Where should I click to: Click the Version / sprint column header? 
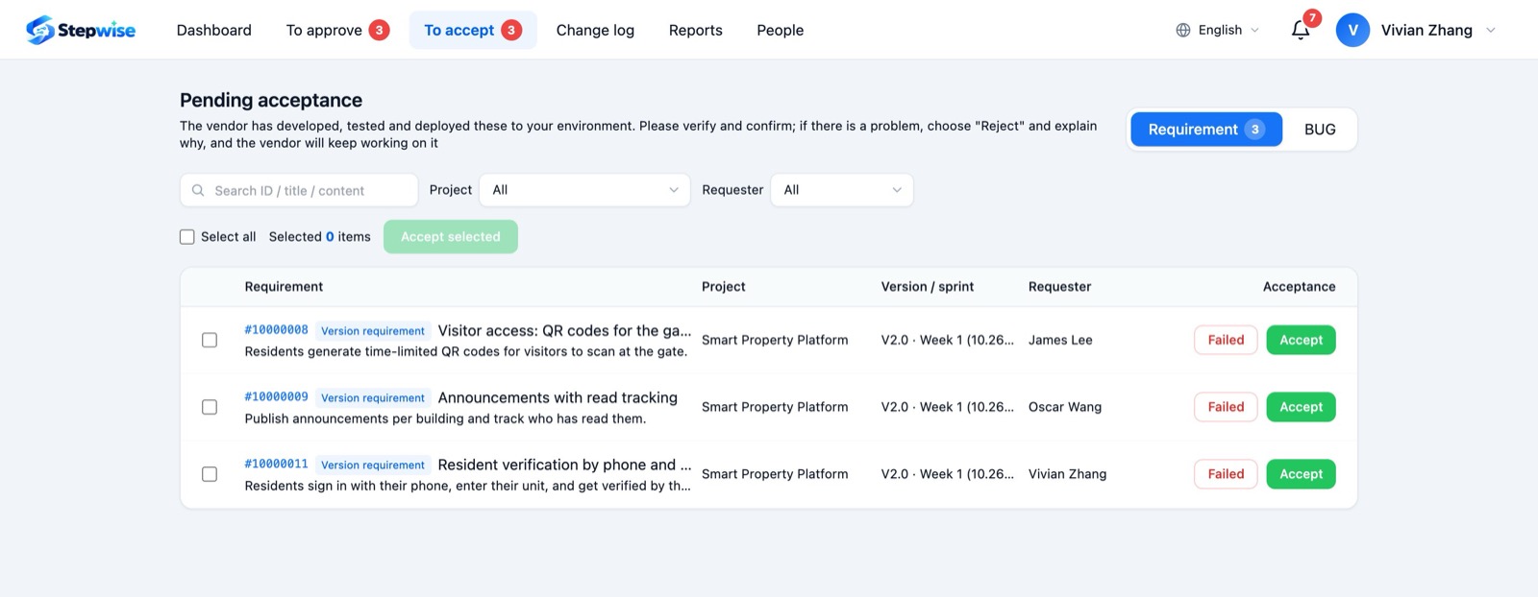[928, 287]
